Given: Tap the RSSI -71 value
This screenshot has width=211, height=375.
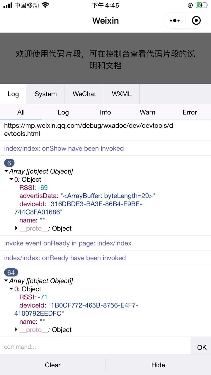Looking at the screenshot, I should (x=42, y=297).
